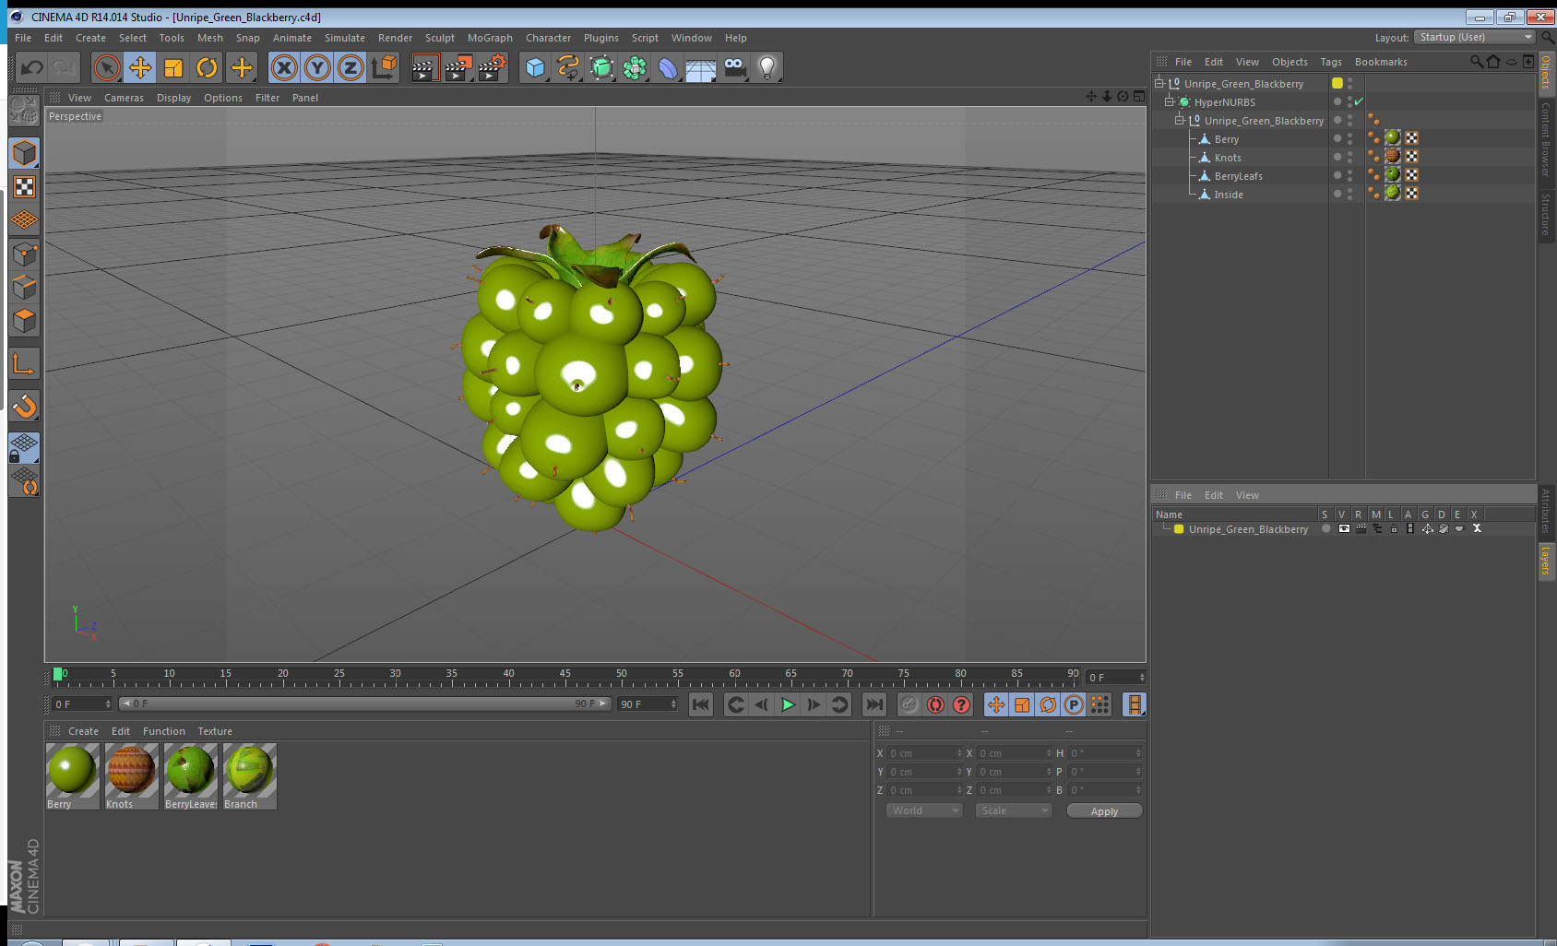This screenshot has width=1557, height=946.
Task: Open the Array modeling objects icon
Action: pyautogui.click(x=635, y=67)
